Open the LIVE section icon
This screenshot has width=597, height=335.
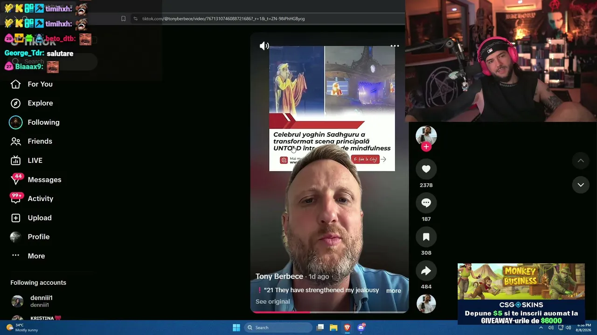coord(15,161)
